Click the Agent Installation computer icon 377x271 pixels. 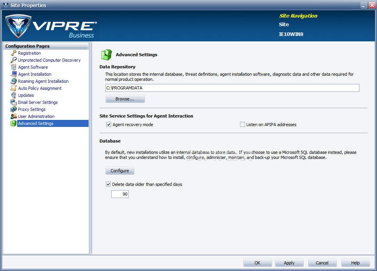(x=14, y=74)
